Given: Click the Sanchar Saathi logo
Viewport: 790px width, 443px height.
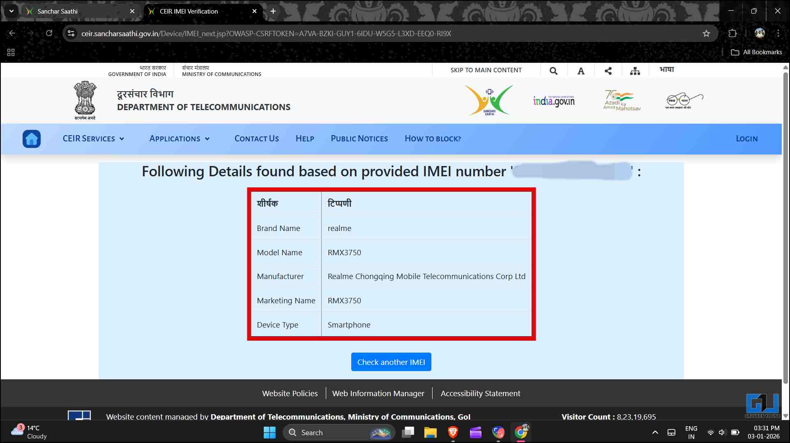Looking at the screenshot, I should (489, 100).
